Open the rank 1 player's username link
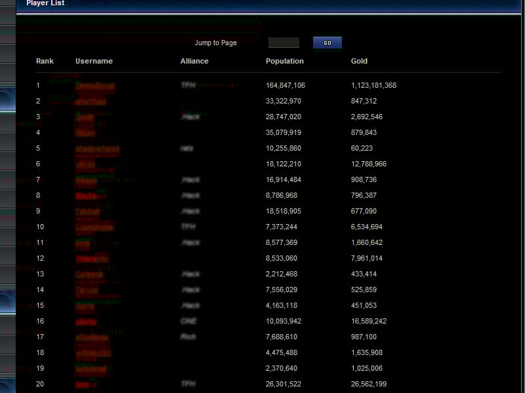Viewport: 525px width, 393px height. pyautogui.click(x=94, y=86)
